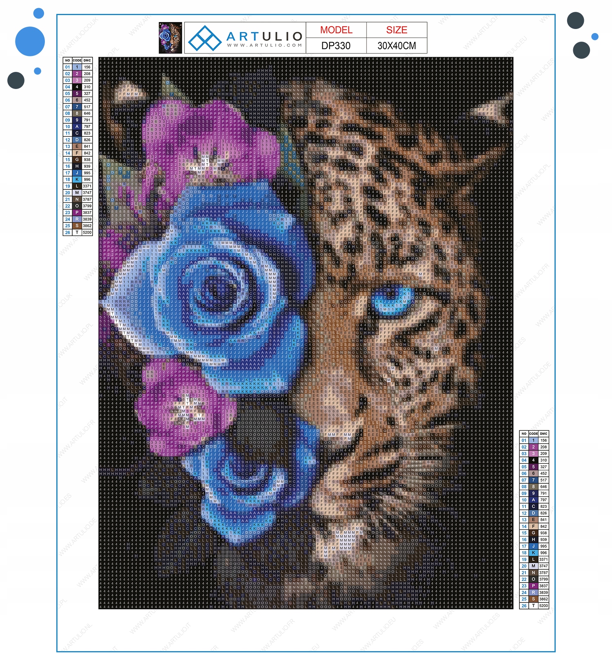The height and width of the screenshot is (665, 612).
Task: Select white swatch T 5200 in left legend
Action: pos(77,233)
